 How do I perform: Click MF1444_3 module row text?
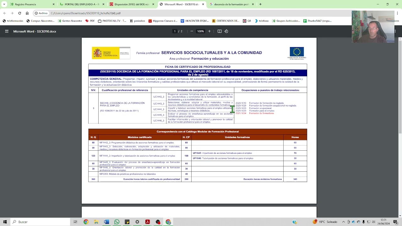(x=137, y=156)
